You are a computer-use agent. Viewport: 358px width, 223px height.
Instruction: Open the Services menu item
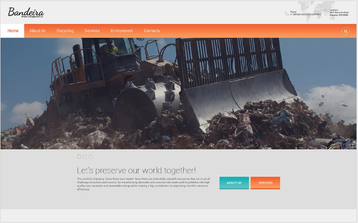[92, 31]
